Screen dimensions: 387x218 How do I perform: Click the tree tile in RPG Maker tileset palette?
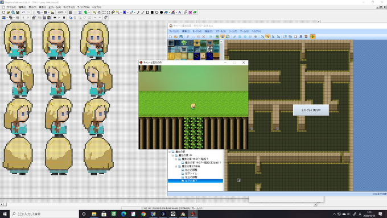[x=184, y=43]
